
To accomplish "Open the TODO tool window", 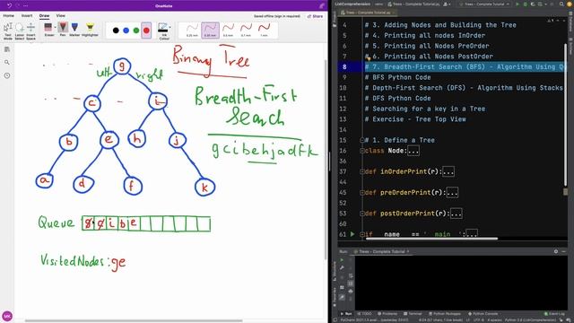I will [x=365, y=314].
